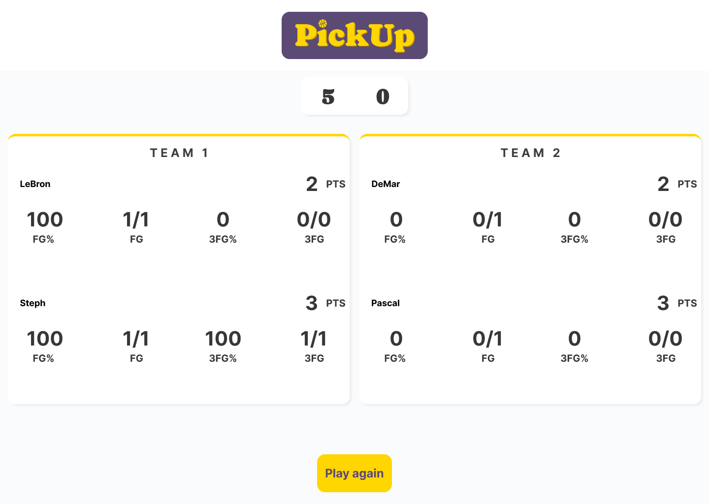The image size is (709, 504).
Task: Click Team 2's score of 0
Action: click(x=382, y=96)
